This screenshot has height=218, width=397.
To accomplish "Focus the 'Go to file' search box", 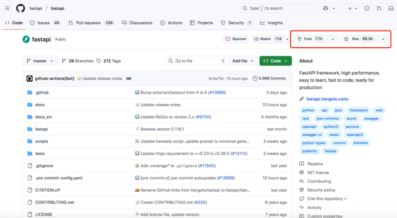I will [196, 61].
